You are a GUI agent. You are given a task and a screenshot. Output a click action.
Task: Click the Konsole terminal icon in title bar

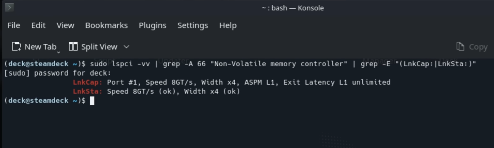[x=9, y=7]
